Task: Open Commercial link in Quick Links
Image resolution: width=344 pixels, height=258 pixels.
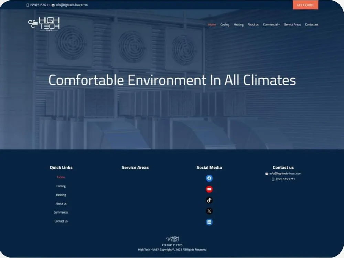Action: coord(61,213)
